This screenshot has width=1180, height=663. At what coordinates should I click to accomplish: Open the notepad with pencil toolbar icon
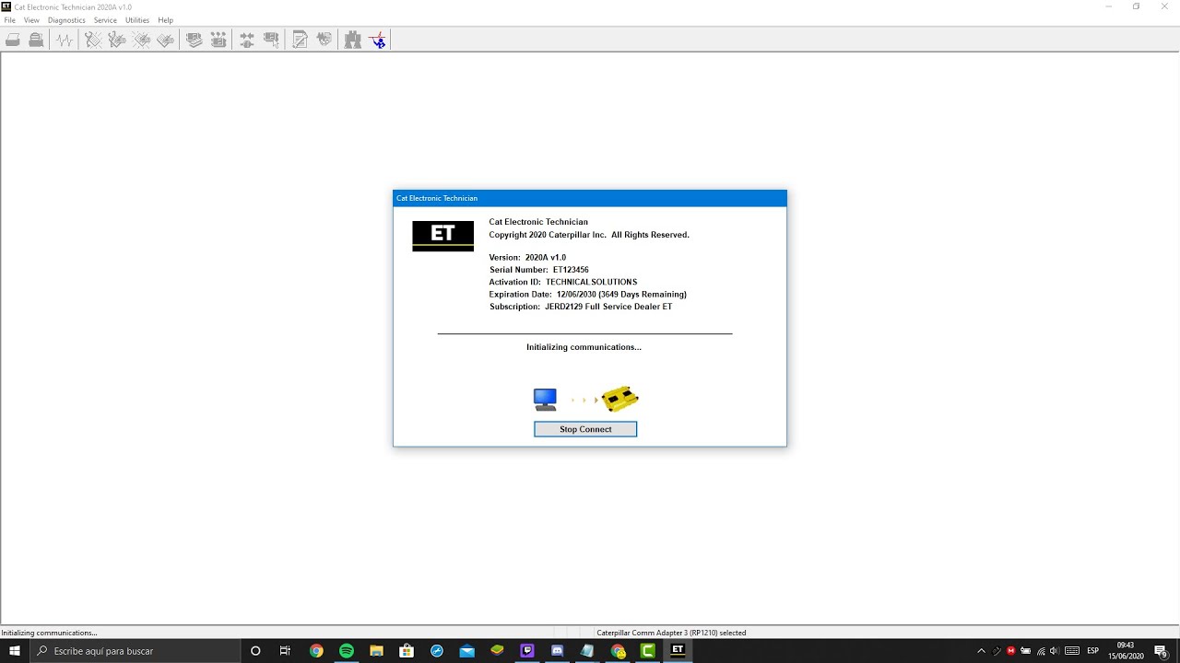click(x=300, y=40)
